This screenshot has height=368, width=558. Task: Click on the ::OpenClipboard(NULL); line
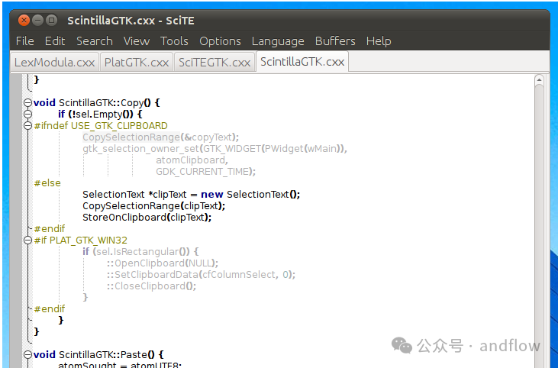163,263
